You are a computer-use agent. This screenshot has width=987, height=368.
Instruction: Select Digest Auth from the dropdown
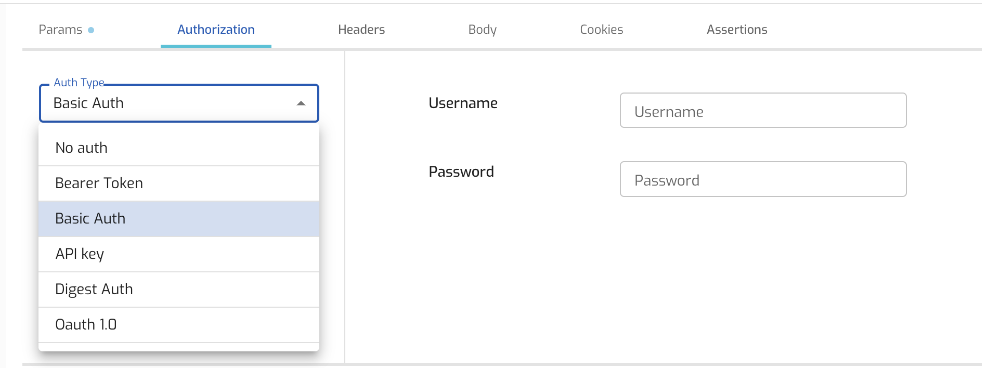point(179,290)
